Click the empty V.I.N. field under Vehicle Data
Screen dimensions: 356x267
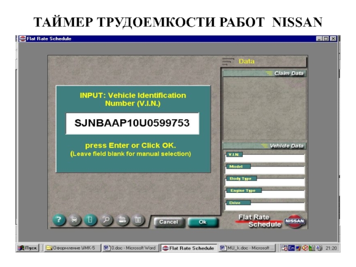[x=265, y=158]
